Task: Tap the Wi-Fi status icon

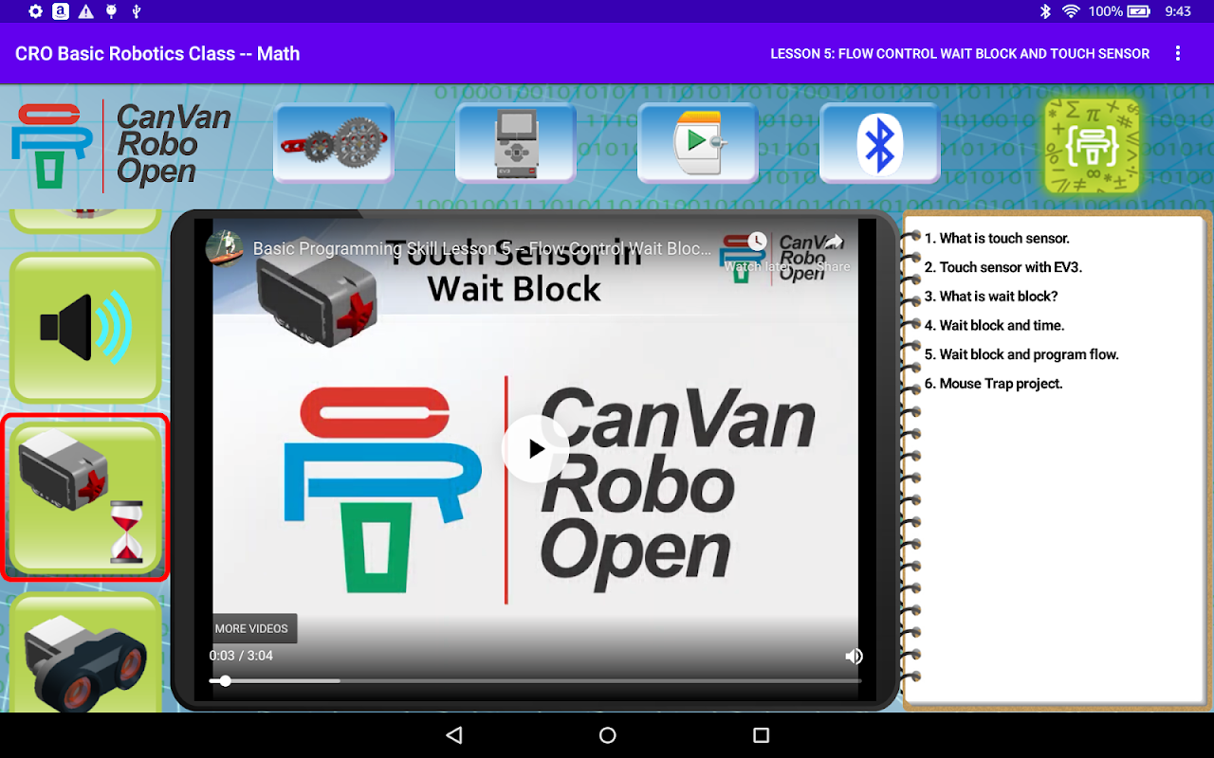Action: [x=1071, y=11]
